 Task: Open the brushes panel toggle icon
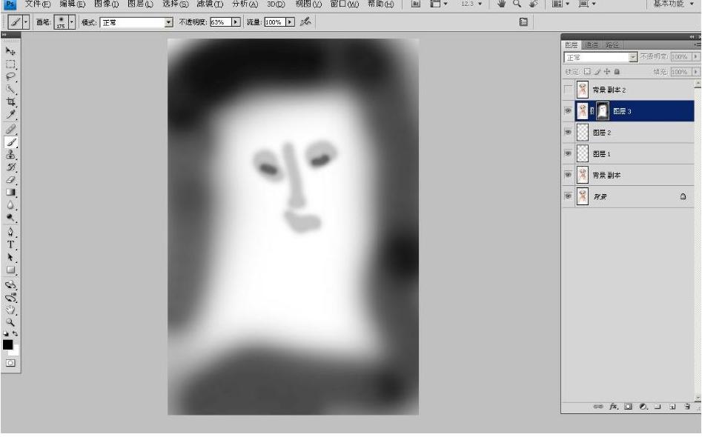click(523, 21)
